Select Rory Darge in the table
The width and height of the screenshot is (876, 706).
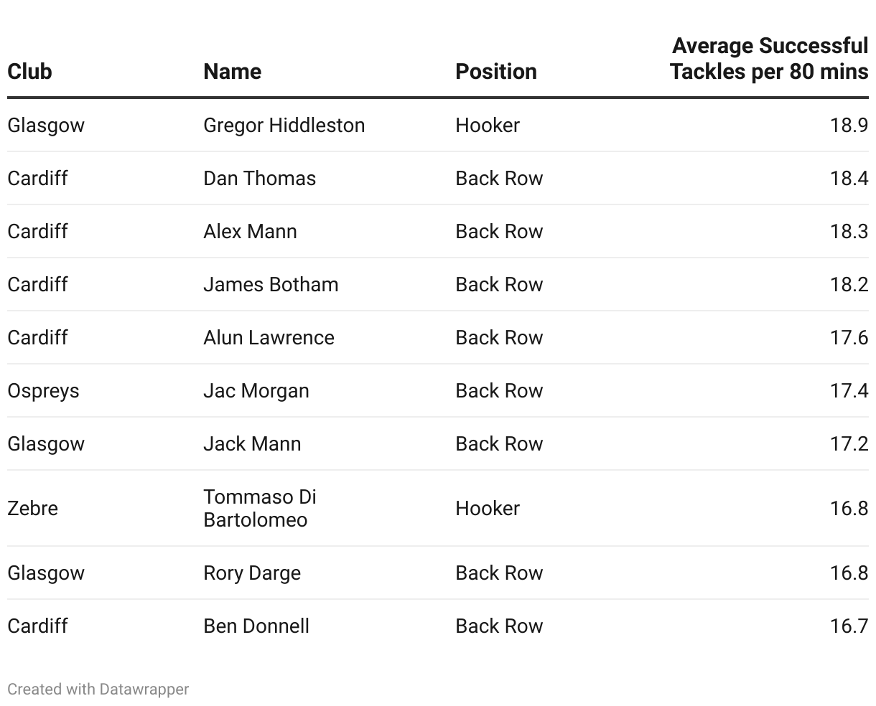pos(252,573)
